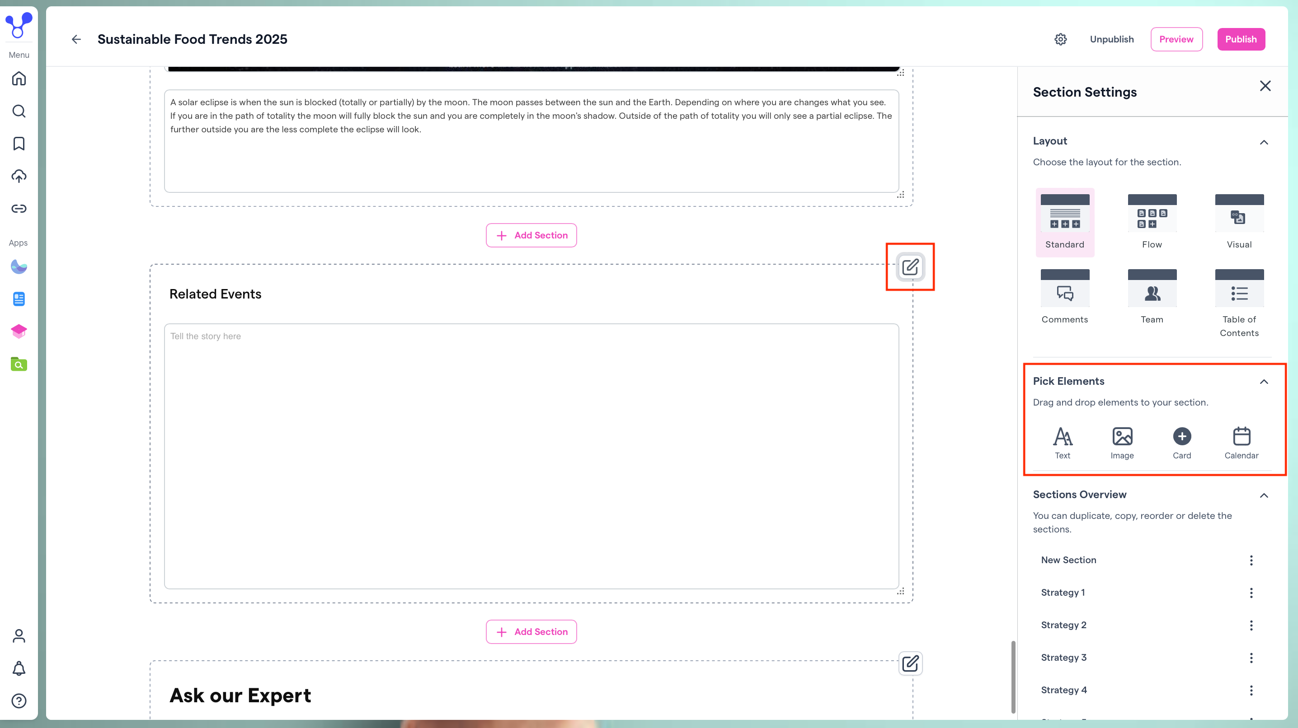
Task: Close the Section Settings panel
Action: [1265, 86]
